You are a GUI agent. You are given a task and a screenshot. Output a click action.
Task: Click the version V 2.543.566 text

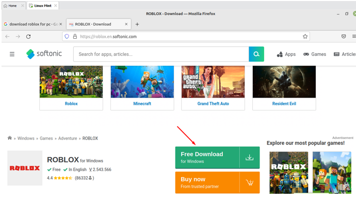tap(100, 169)
